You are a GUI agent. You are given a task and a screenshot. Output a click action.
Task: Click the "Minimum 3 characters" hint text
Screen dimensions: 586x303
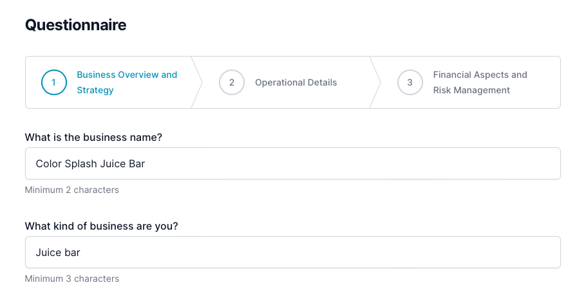pyautogui.click(x=71, y=279)
